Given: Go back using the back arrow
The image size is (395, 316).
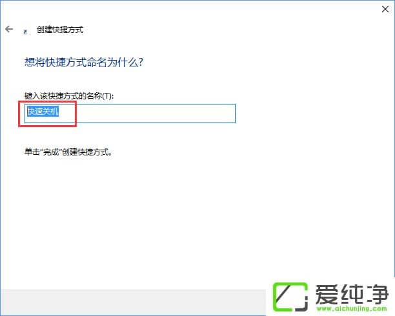Looking at the screenshot, I should pos(9,29).
